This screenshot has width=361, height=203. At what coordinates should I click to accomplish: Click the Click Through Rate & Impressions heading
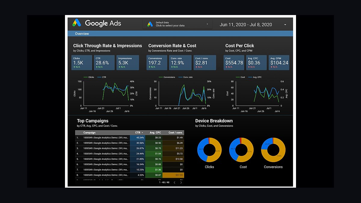point(107,46)
